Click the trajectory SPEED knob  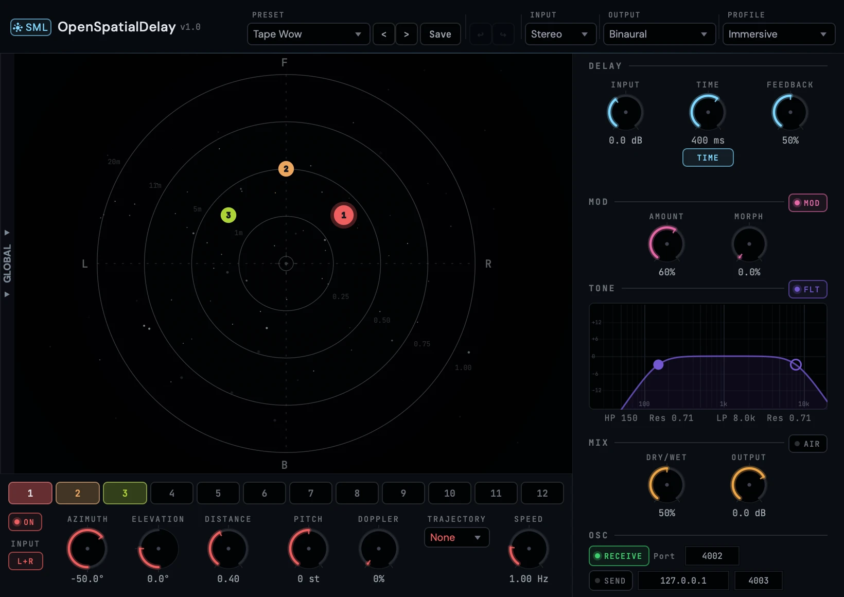coord(529,549)
